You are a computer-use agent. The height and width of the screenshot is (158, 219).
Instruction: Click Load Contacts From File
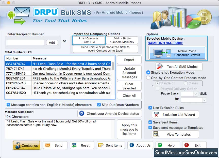point(89,40)
